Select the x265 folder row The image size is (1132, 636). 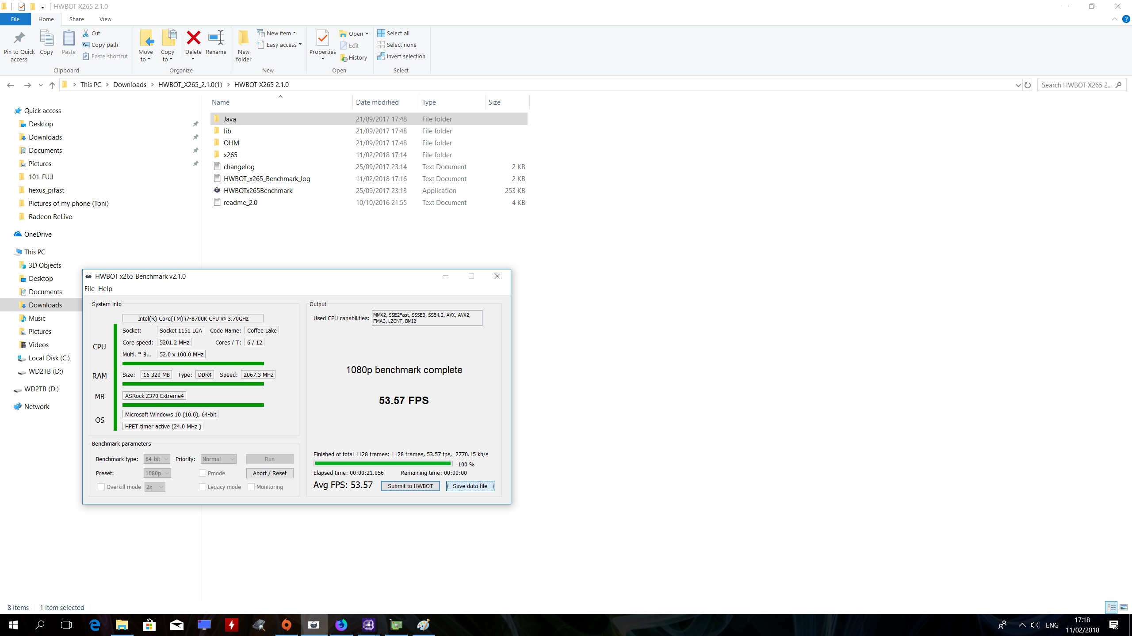coord(369,155)
